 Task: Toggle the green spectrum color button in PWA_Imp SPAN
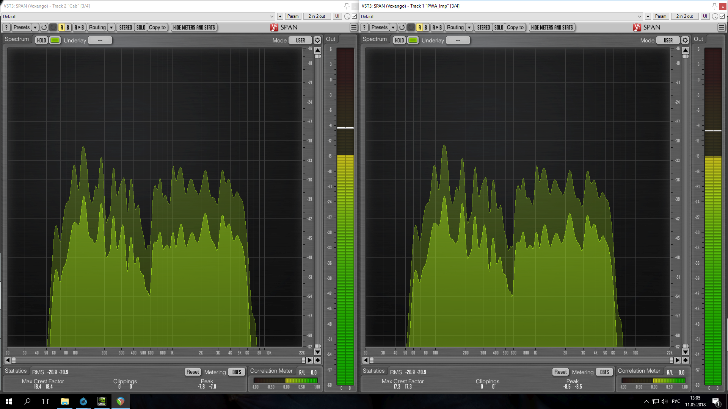click(x=413, y=40)
